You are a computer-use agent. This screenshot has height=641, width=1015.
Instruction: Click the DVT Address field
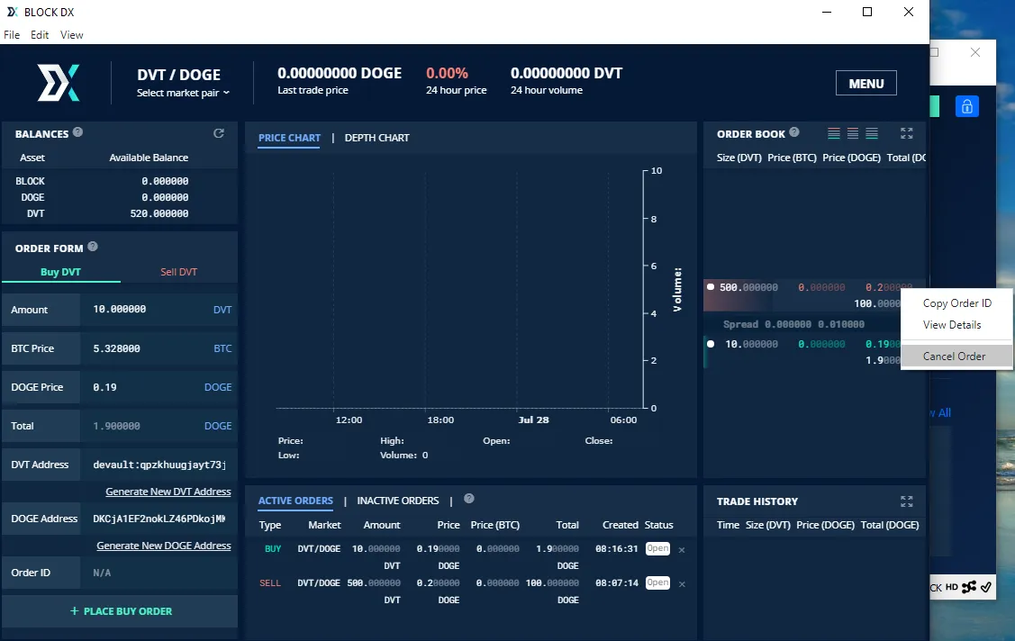159,465
